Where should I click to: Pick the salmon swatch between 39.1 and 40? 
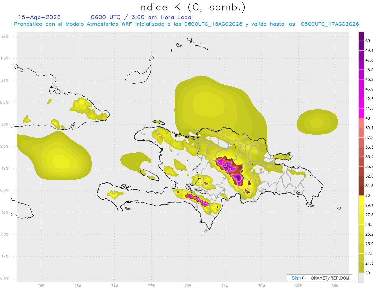(x=362, y=123)
